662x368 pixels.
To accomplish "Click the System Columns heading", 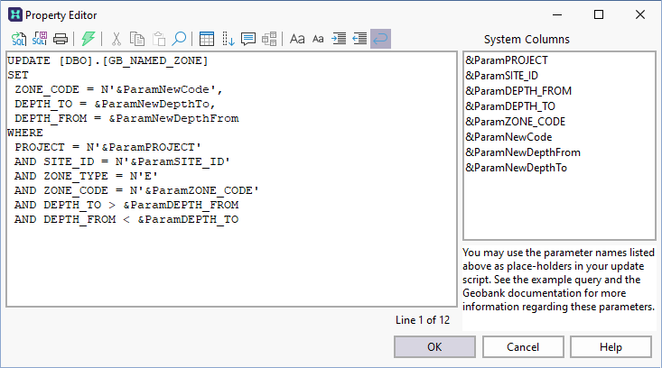I will tap(527, 39).
